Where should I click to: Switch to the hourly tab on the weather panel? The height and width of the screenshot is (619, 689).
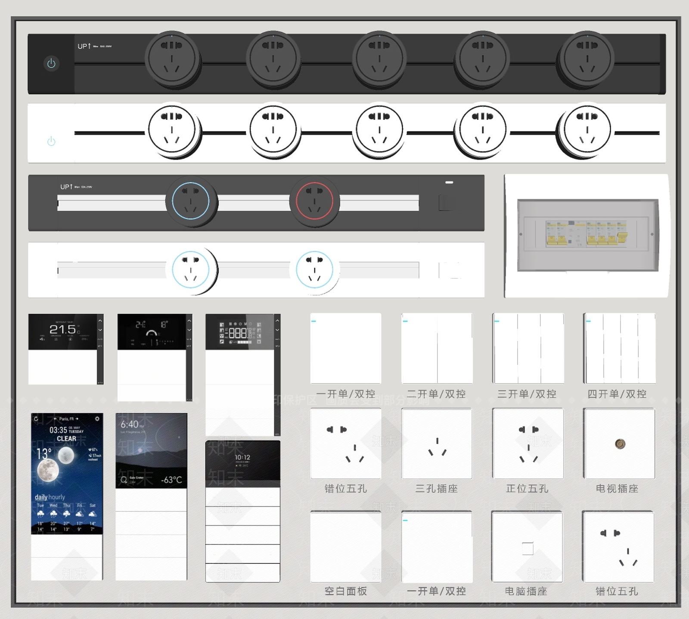point(57,497)
